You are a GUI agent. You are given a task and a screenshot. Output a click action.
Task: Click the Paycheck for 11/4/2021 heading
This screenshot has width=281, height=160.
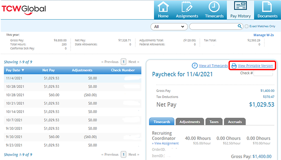pyautogui.click(x=182, y=74)
